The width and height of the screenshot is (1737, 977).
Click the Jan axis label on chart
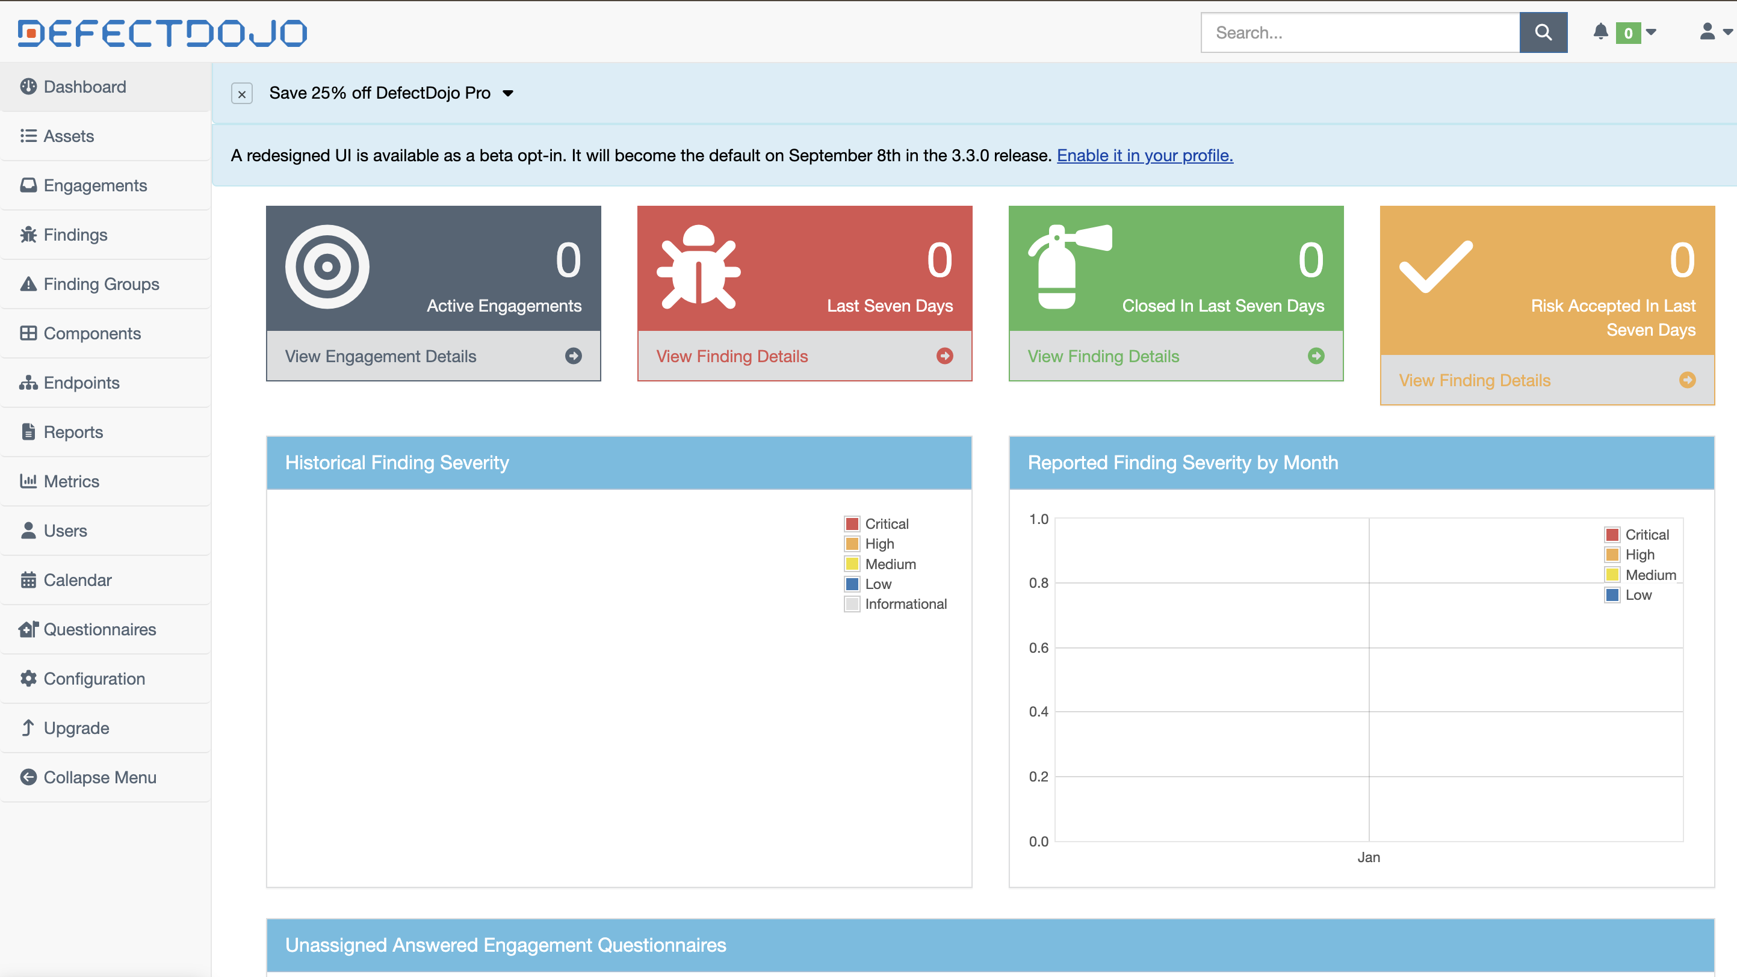(x=1369, y=857)
